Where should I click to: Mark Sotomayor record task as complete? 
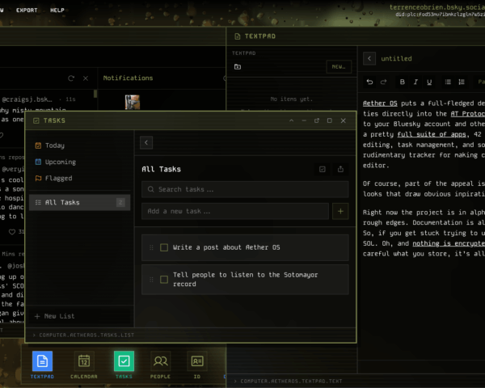click(x=164, y=279)
